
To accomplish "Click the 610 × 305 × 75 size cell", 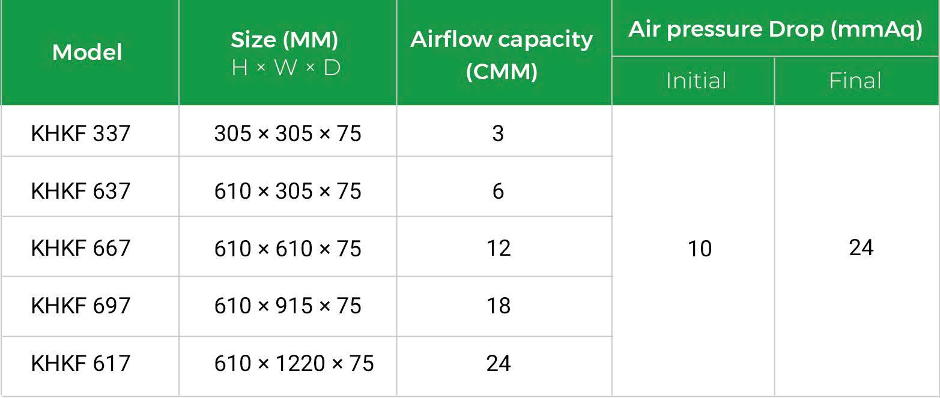I will coord(288,191).
